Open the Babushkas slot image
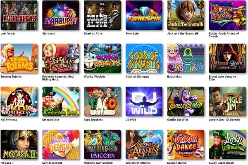 186,58
